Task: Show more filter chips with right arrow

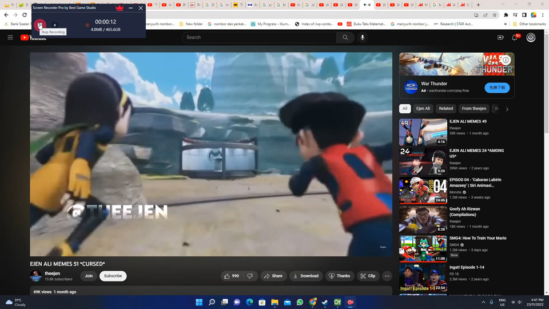Action: [507, 109]
